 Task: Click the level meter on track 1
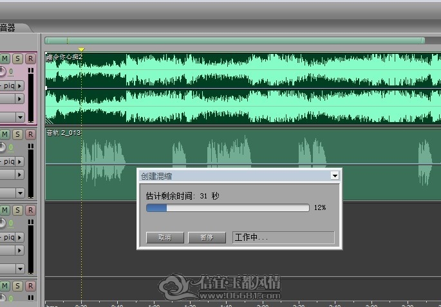click(31, 96)
